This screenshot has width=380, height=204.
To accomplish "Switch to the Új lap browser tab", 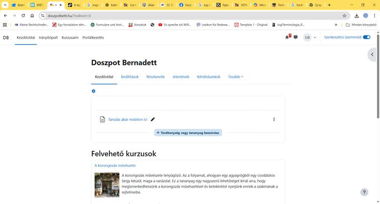I will coord(316,5).
